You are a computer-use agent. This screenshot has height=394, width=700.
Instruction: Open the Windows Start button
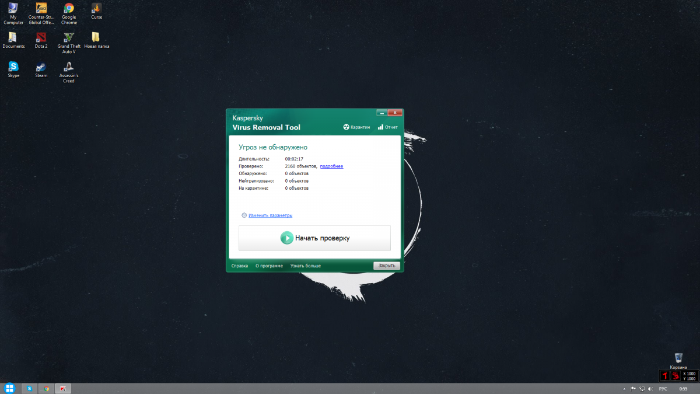pos(9,388)
